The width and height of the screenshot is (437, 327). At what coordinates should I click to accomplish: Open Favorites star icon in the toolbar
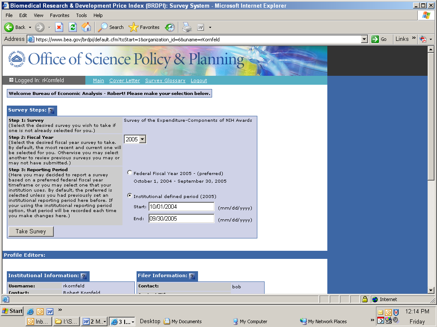click(133, 27)
